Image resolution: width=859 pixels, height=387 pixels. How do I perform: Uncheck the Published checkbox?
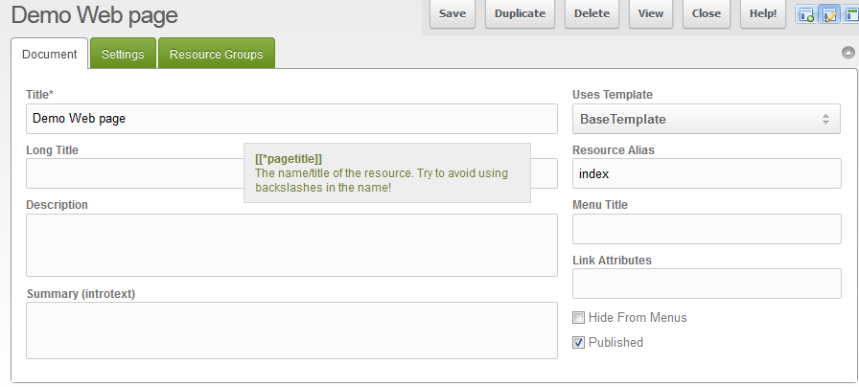coord(579,343)
